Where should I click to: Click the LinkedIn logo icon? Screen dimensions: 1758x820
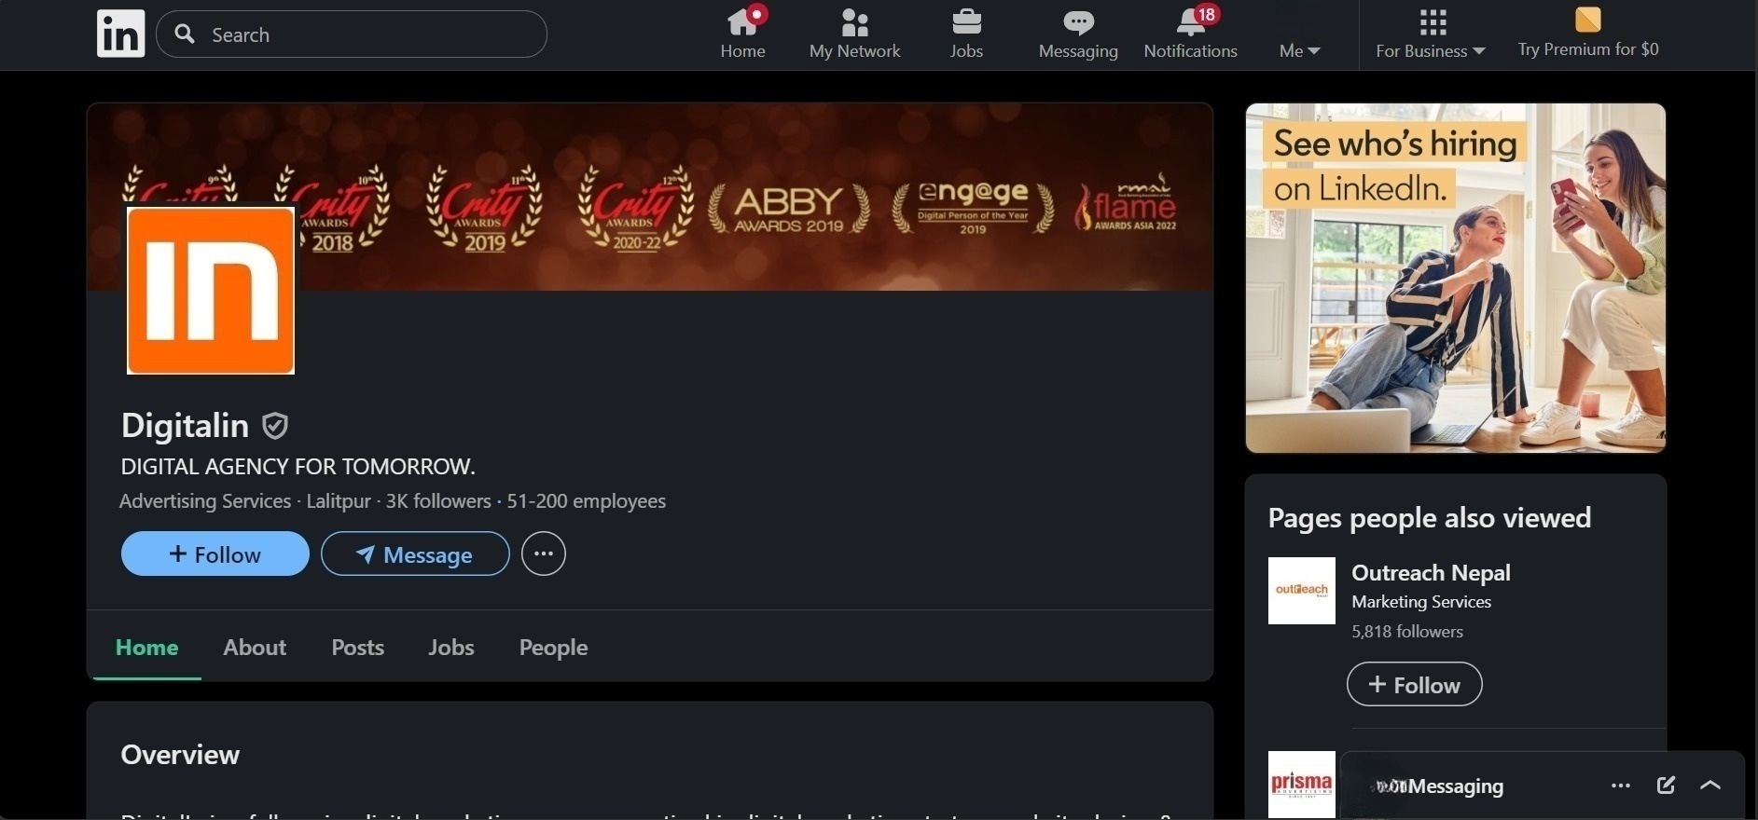120,34
